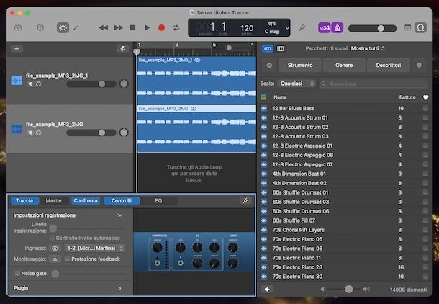The image size is (439, 304).
Task: Click pan knob of file_example_MP3_2MG_1 track
Action: tap(124, 84)
